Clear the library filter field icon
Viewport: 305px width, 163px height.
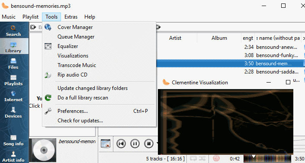(x=33, y=27)
